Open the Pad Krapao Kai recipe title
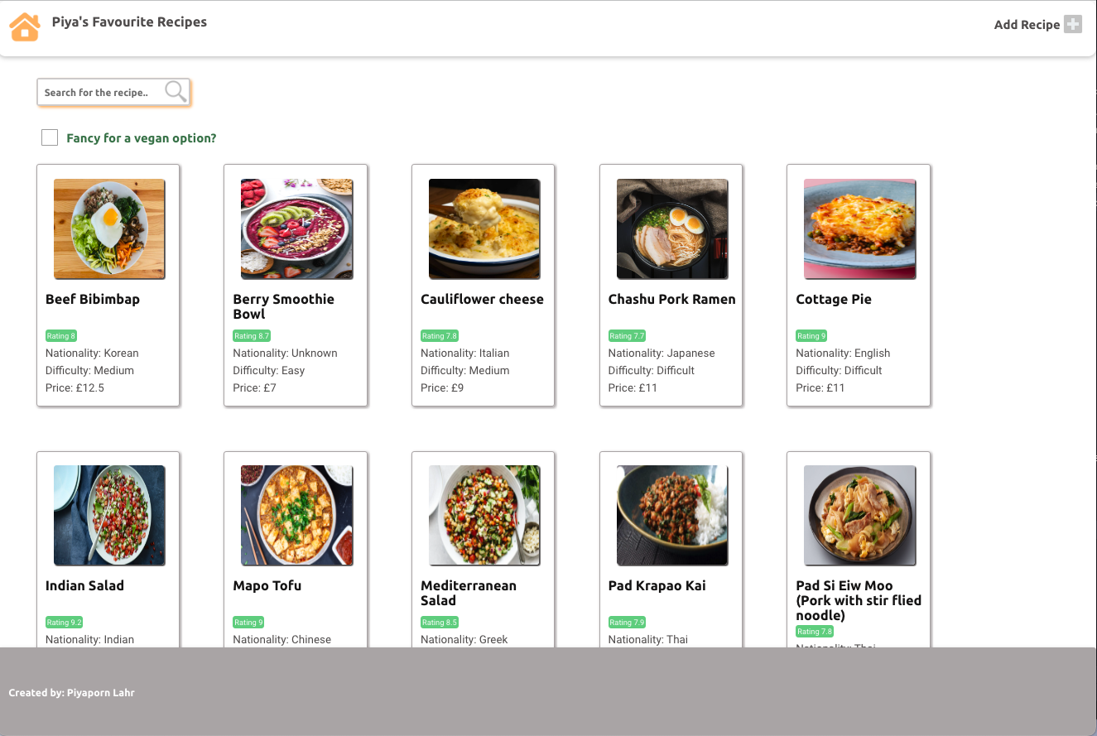 657,585
